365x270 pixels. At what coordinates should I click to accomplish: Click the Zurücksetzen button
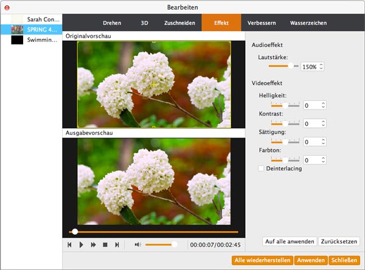point(339,241)
